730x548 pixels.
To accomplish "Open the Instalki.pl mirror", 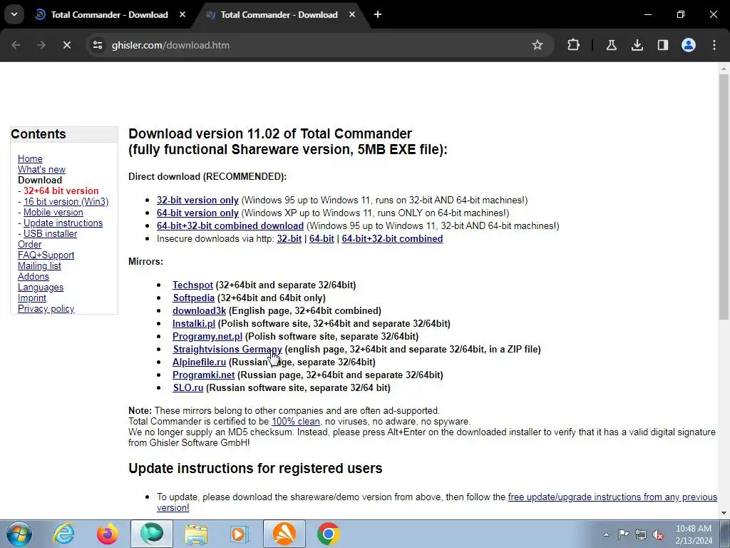I will pos(194,323).
